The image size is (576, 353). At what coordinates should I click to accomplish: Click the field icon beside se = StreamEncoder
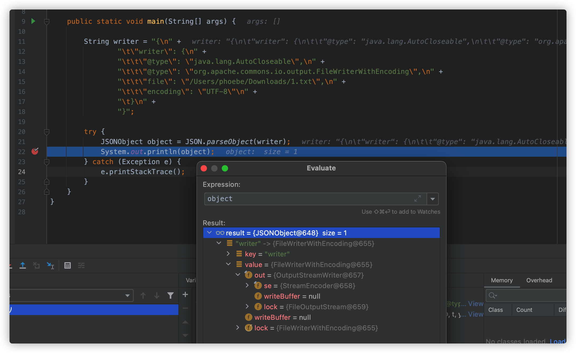pyautogui.click(x=258, y=285)
